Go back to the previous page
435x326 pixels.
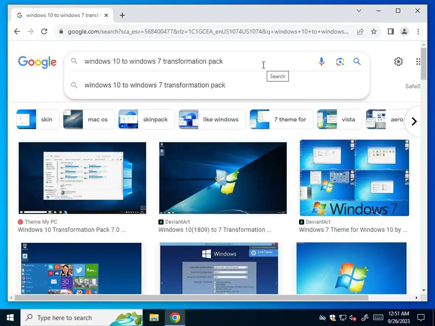[x=17, y=31]
